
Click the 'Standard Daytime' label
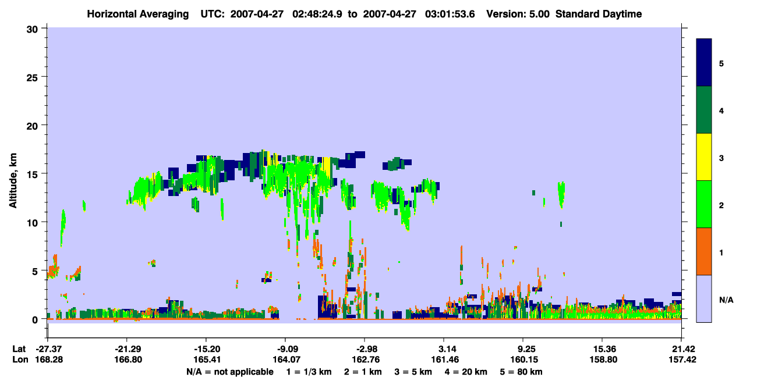tap(599, 14)
